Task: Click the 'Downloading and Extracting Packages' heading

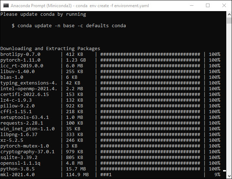Action: [50, 49]
